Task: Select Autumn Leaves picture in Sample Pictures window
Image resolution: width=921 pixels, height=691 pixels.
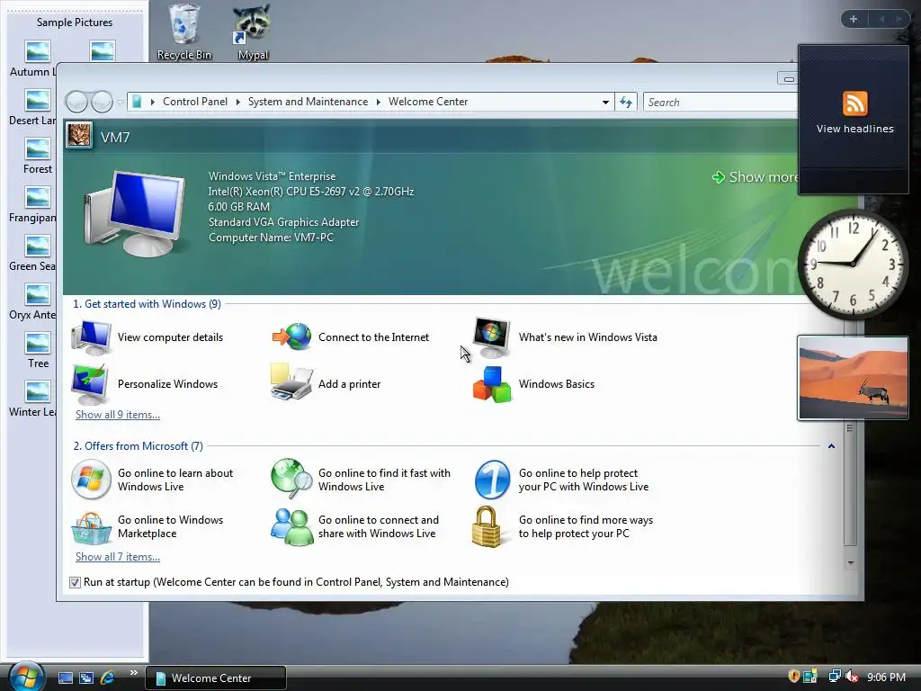Action: coord(33,58)
